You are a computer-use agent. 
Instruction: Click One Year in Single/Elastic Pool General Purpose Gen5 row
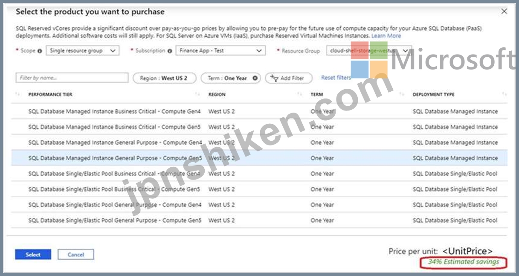coord(322,221)
